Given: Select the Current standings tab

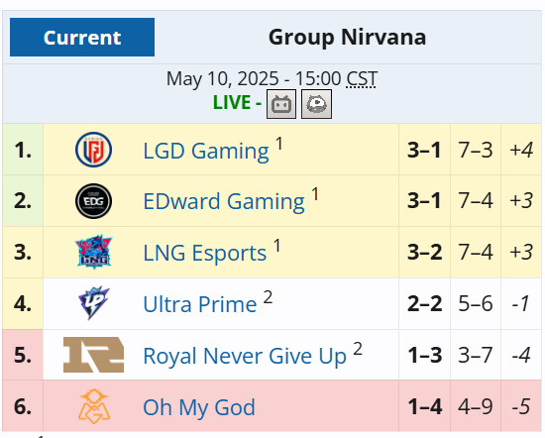Looking at the screenshot, I should coord(82,38).
